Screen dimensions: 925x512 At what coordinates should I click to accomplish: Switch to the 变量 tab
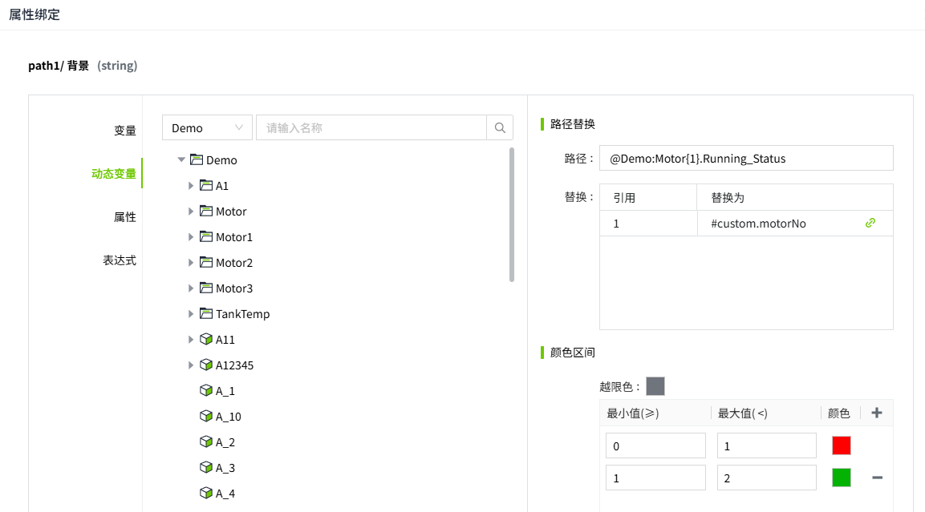(124, 131)
